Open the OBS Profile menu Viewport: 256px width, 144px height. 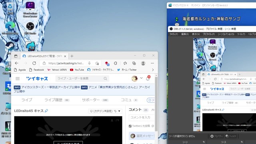point(209,34)
